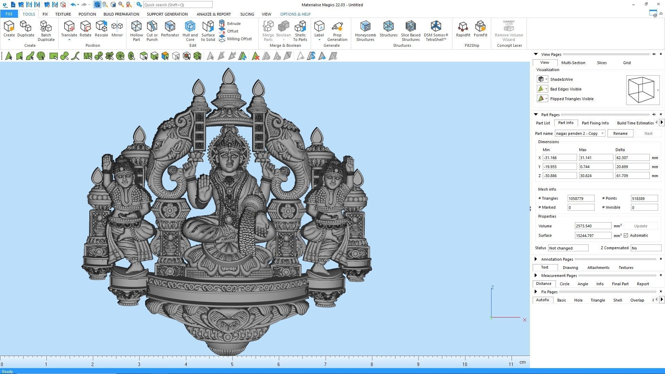This screenshot has width=665, height=374.
Task: Open the Part Fixing Info tab
Action: 595,123
